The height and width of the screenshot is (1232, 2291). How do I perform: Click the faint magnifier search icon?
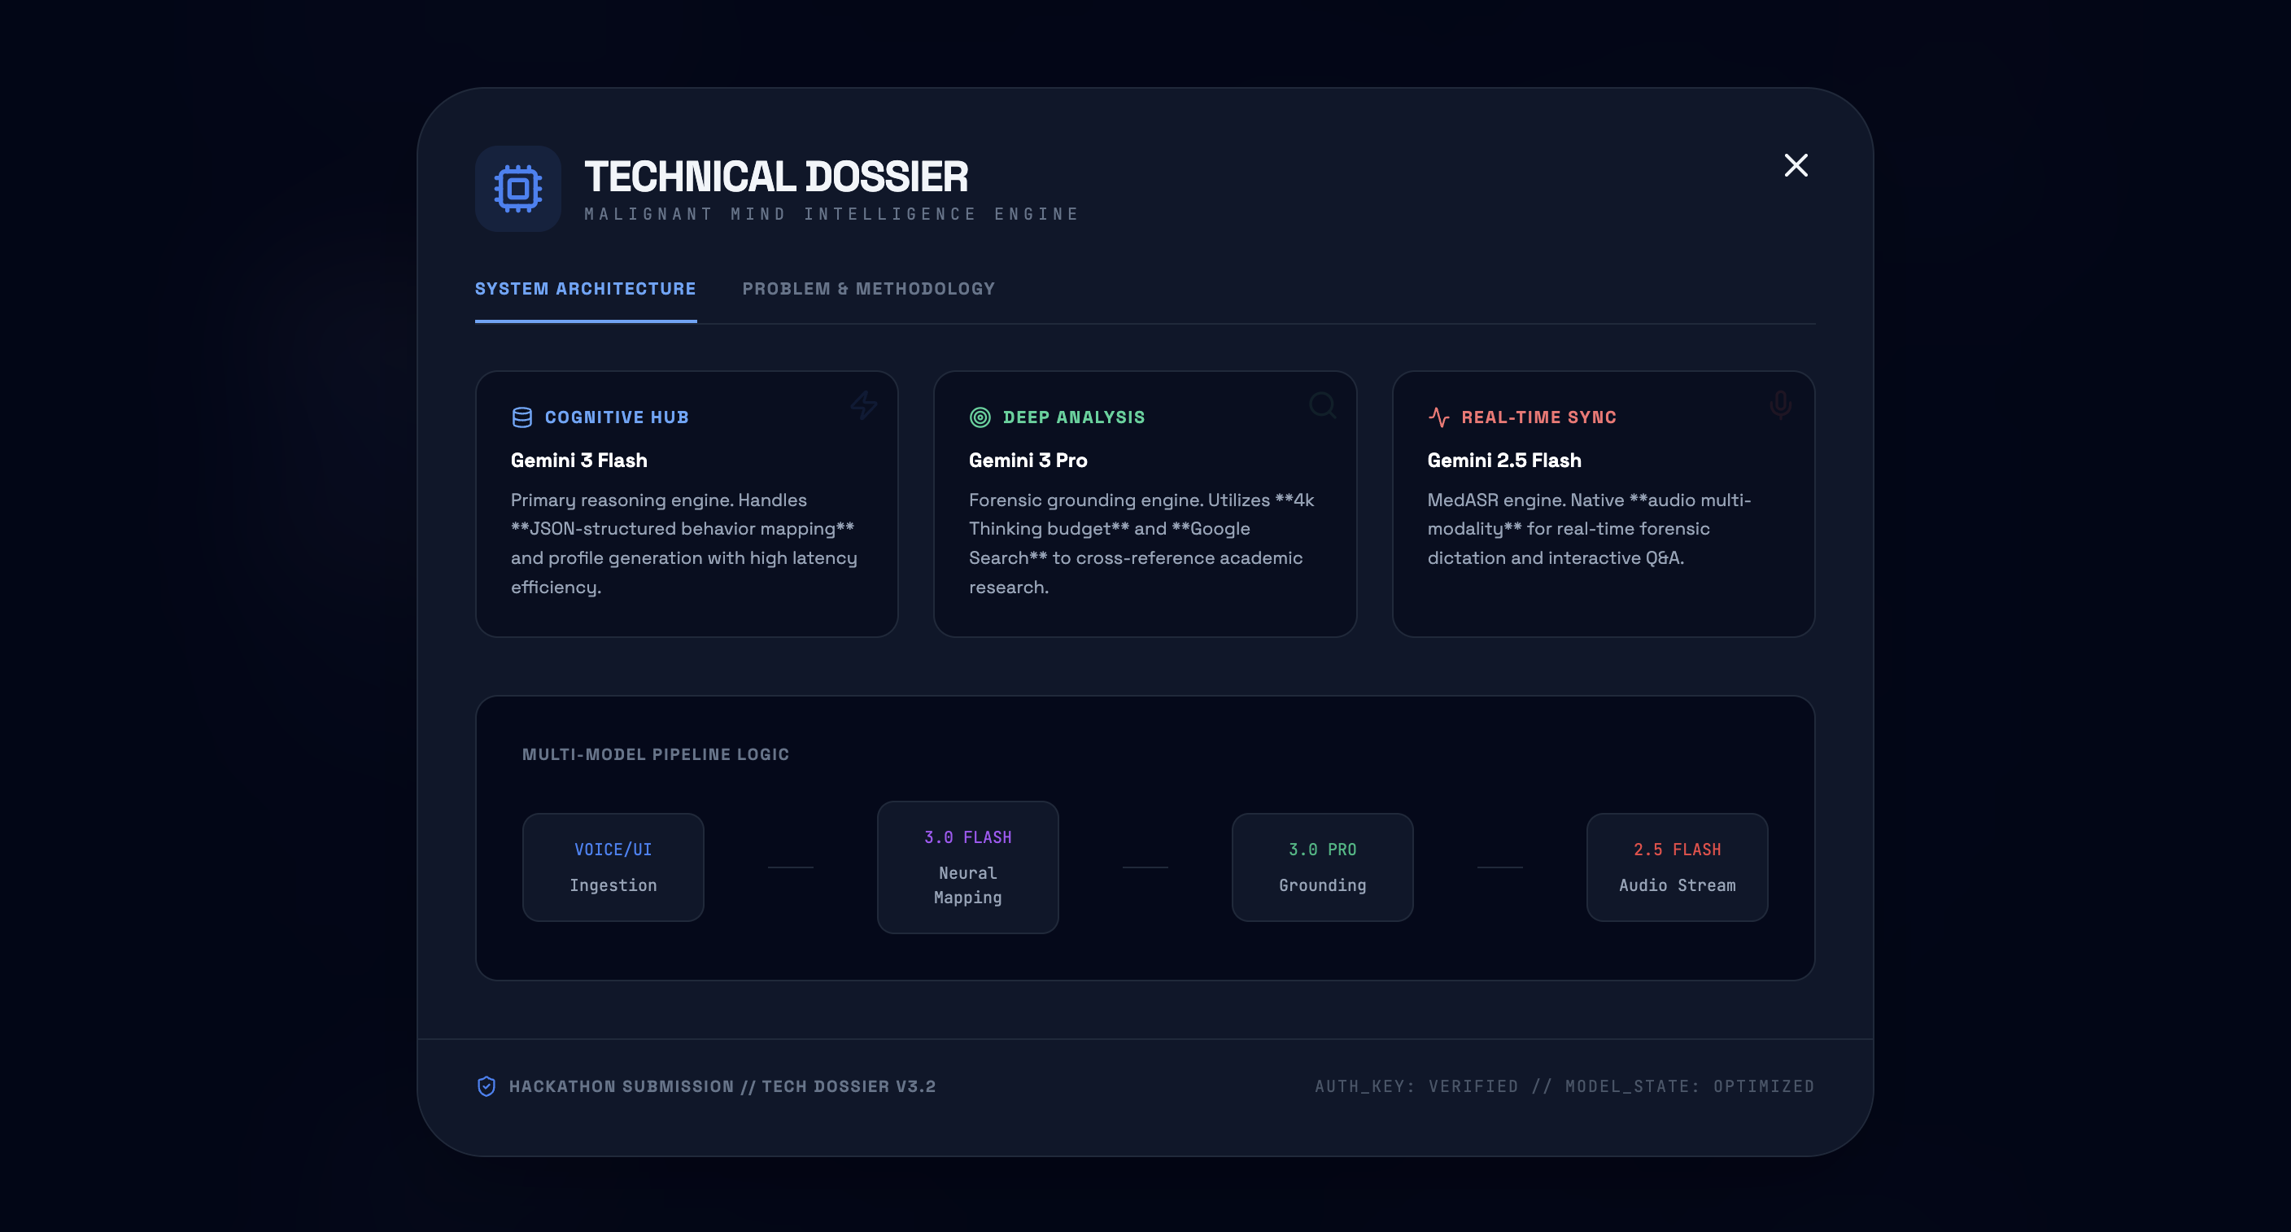[x=1321, y=404]
